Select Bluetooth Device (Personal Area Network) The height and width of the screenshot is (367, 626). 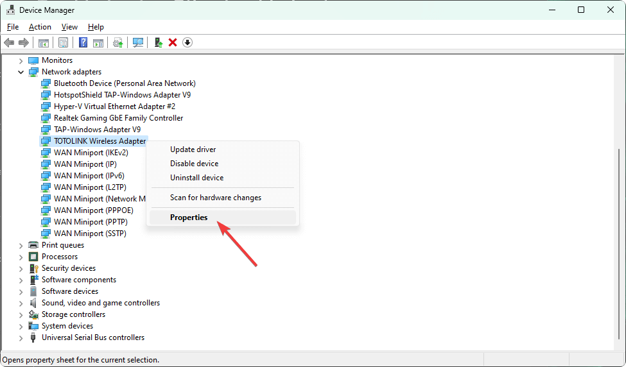pos(125,83)
